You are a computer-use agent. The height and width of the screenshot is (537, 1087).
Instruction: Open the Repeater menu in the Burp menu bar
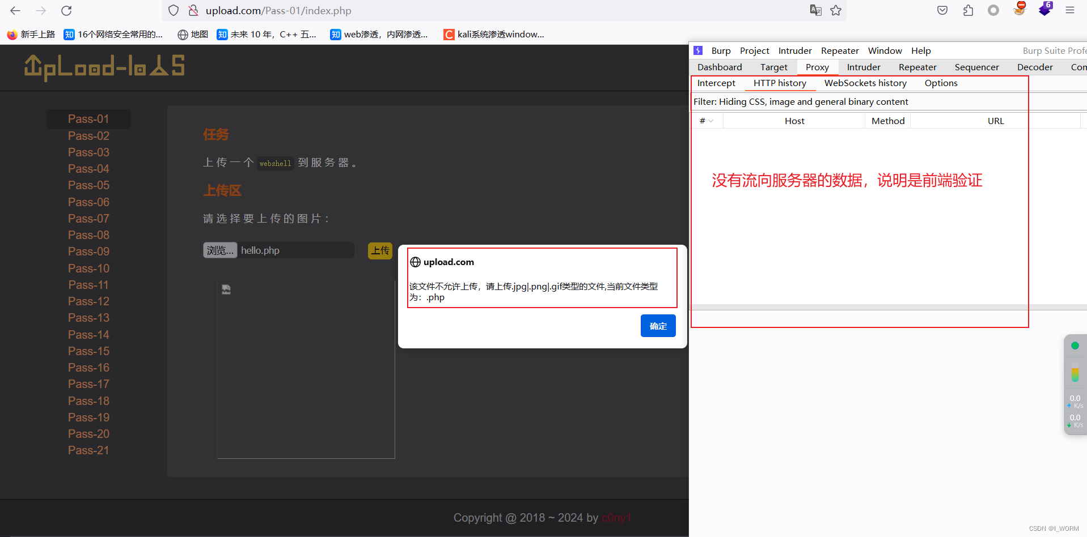coord(840,50)
